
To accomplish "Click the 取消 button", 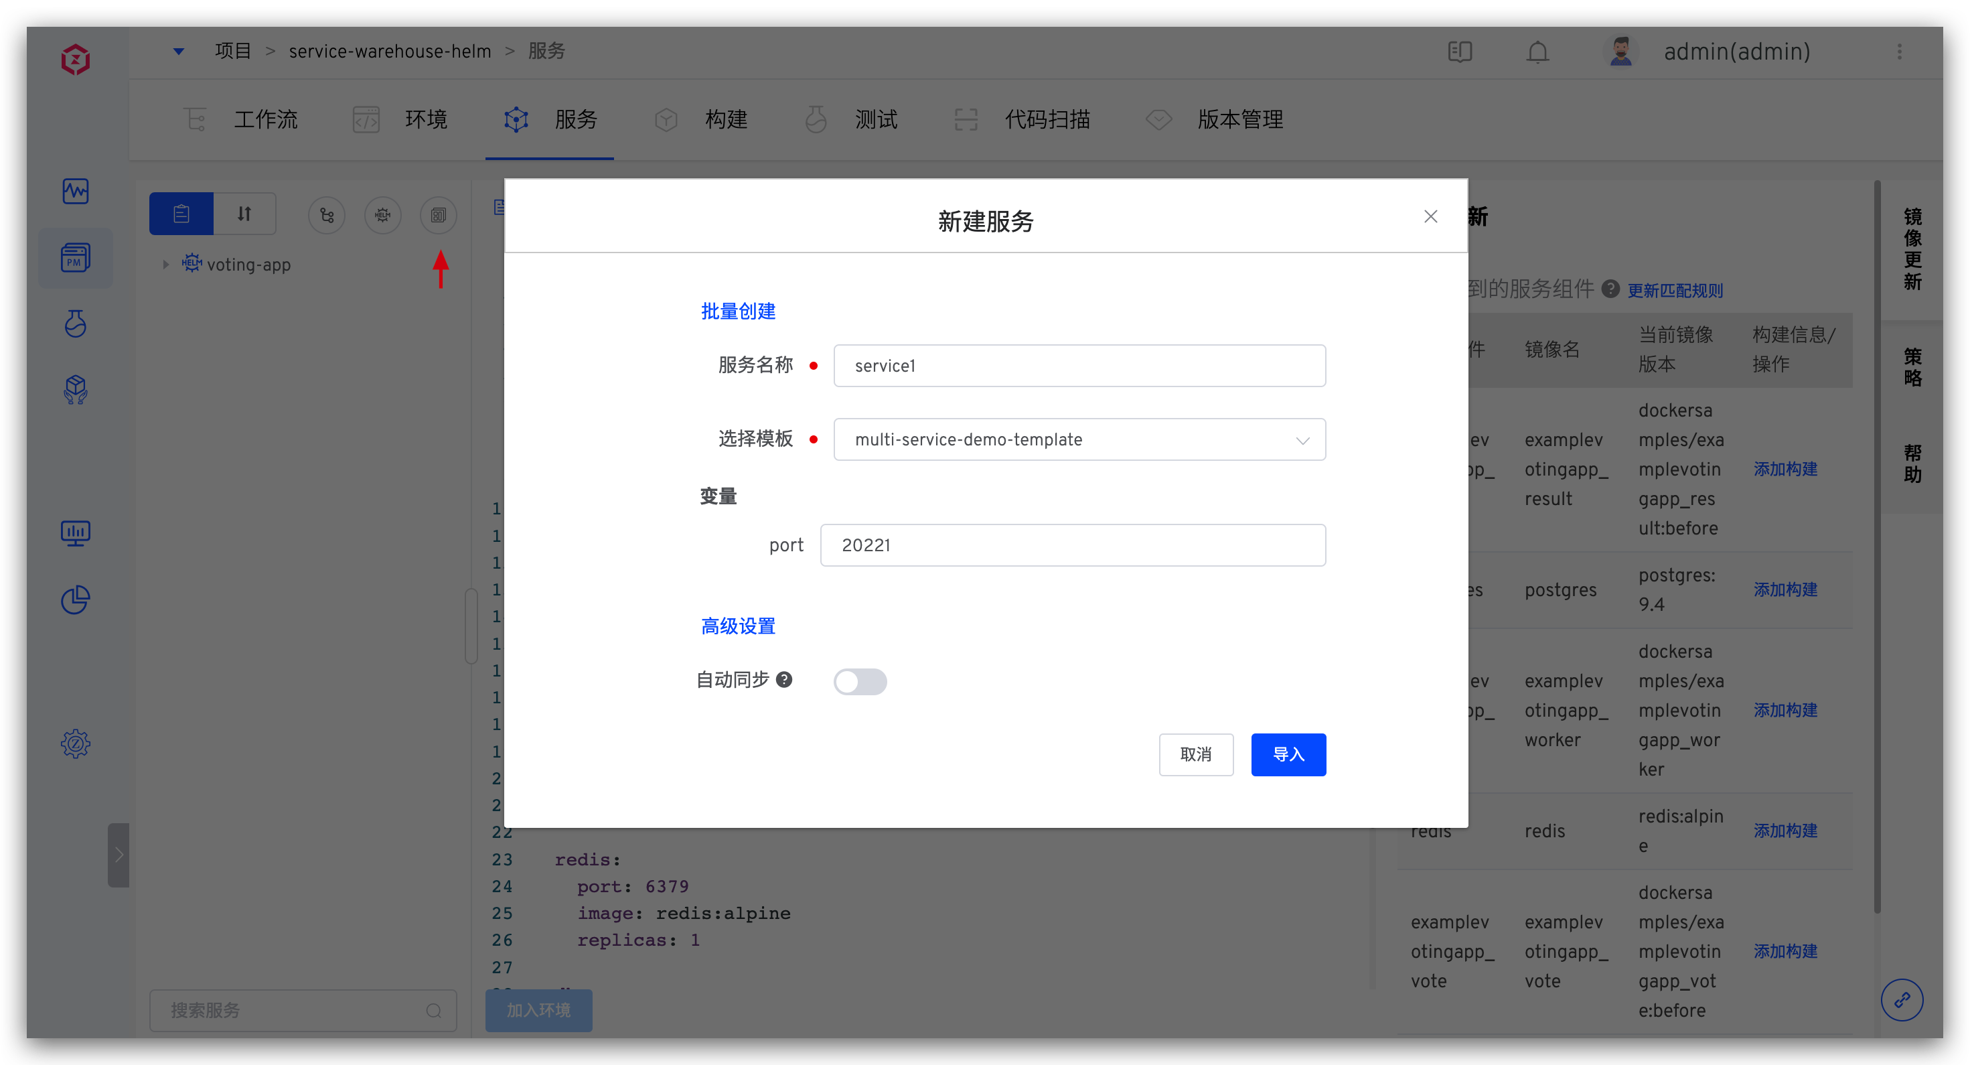I will (1195, 754).
